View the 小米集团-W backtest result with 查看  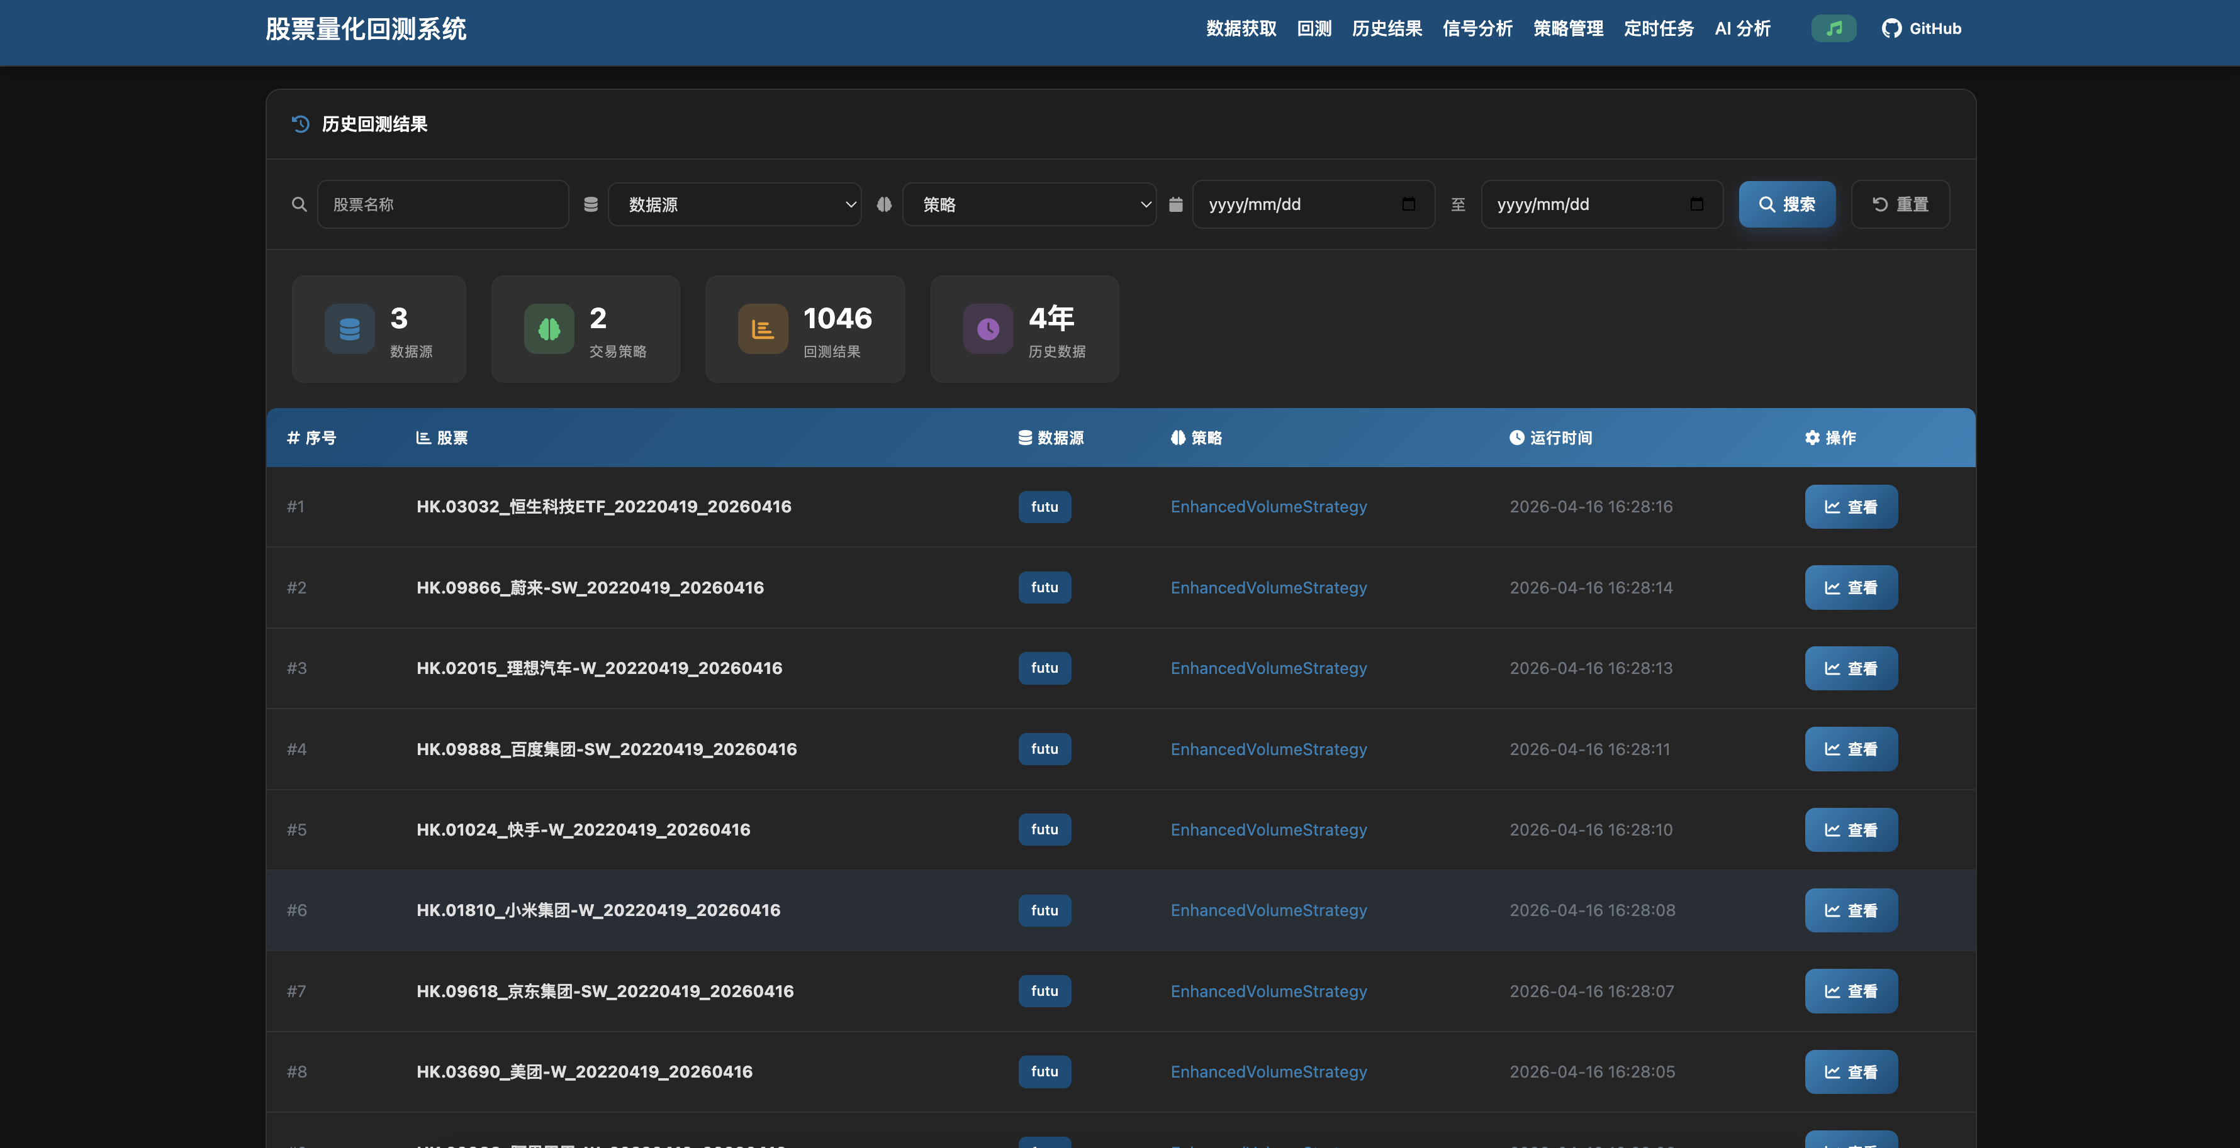coord(1851,910)
